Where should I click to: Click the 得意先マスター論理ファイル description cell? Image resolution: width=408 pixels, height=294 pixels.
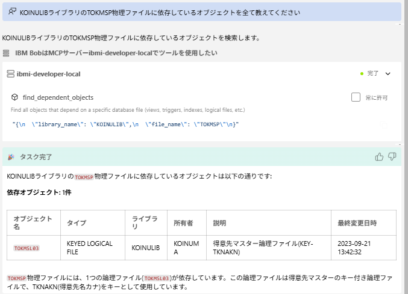tap(269, 248)
